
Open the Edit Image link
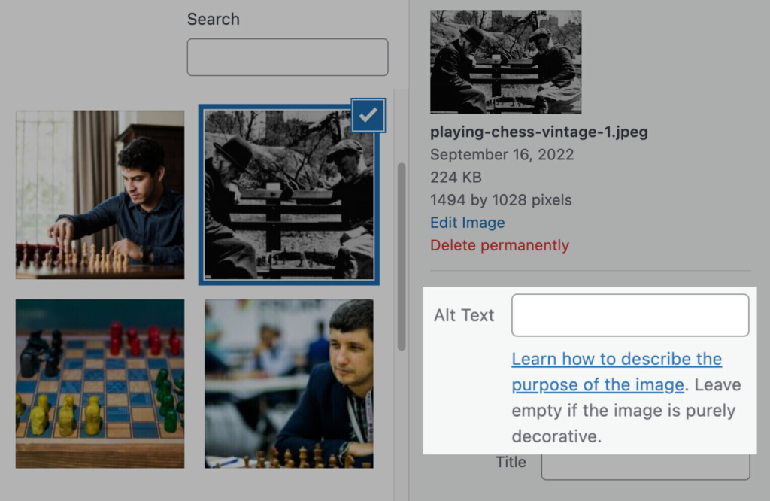point(467,223)
